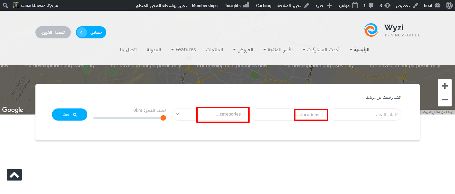Click the تسجيل الخروج logout button

click(x=53, y=32)
